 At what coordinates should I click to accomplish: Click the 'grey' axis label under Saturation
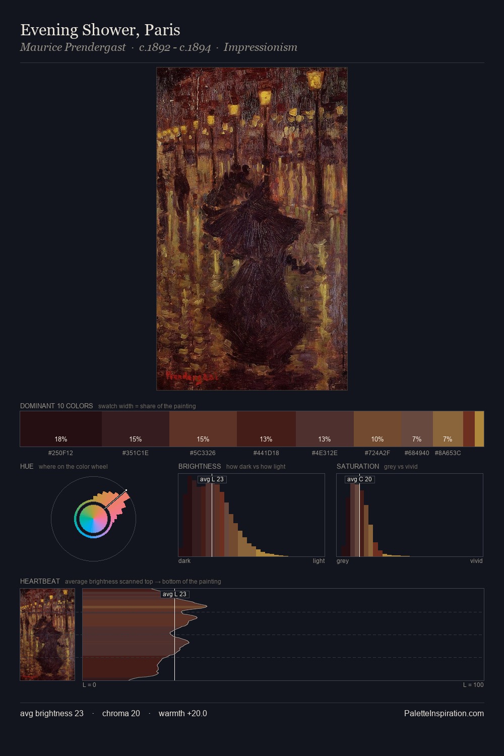[x=343, y=560]
